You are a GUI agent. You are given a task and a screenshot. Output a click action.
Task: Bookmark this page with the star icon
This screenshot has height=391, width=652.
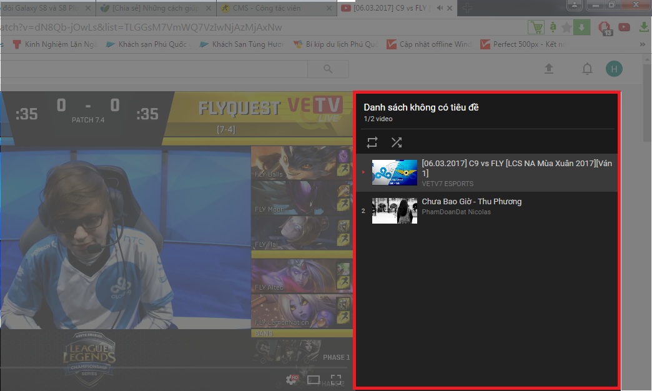pyautogui.click(x=566, y=27)
